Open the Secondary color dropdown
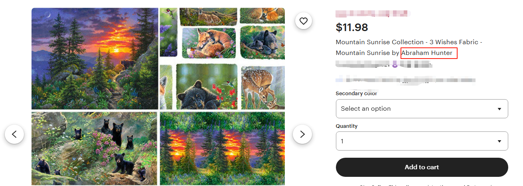This screenshot has width=523, height=186. click(422, 109)
